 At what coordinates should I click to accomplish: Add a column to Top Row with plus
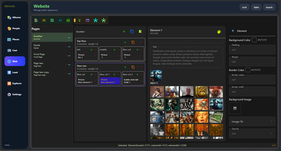(125, 42)
